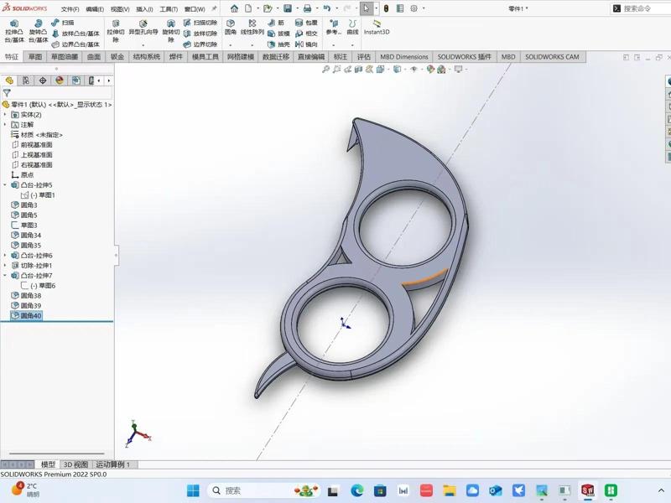This screenshot has height=503, width=671.
Task: Select 圆角38 in the feature tree
Action: (x=30, y=296)
